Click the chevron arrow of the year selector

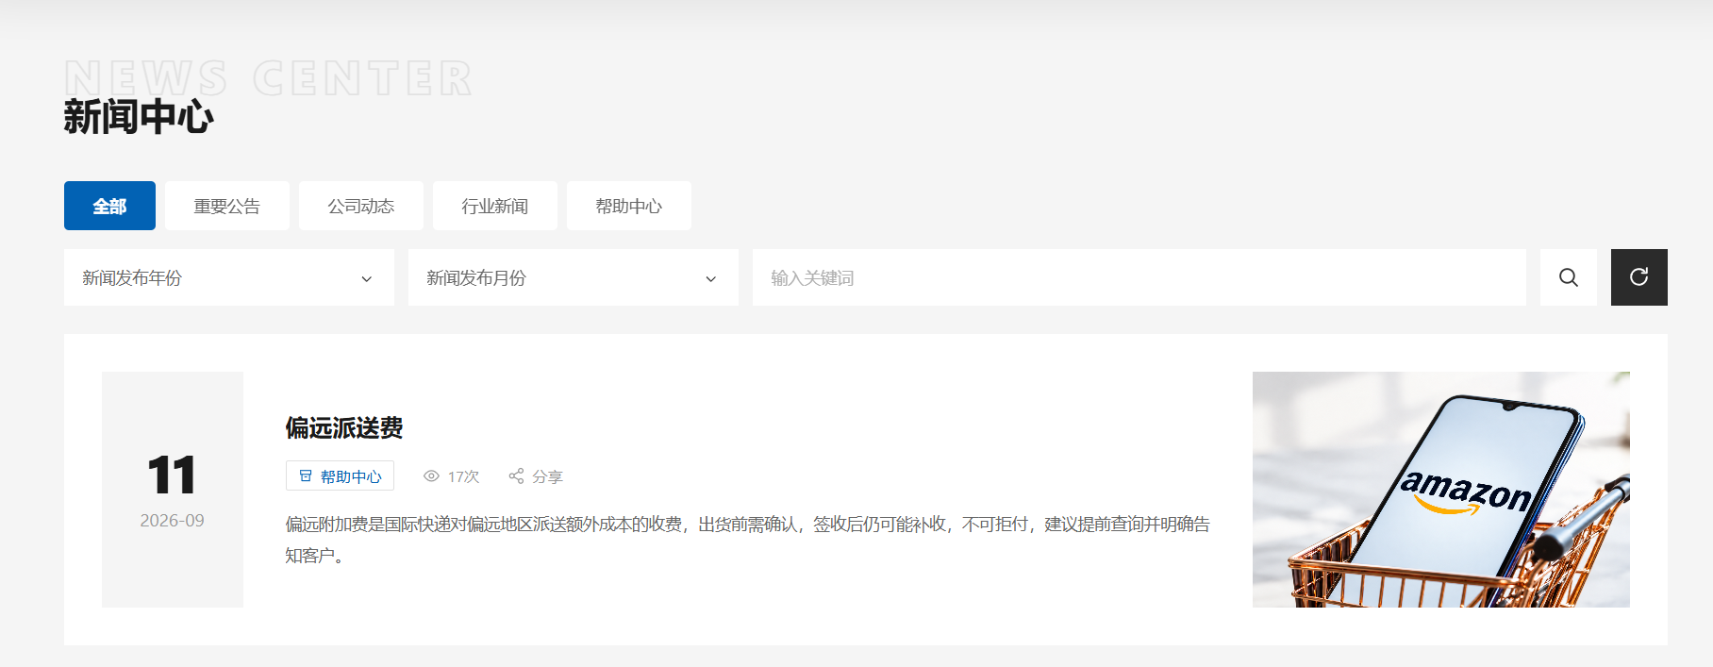(367, 278)
